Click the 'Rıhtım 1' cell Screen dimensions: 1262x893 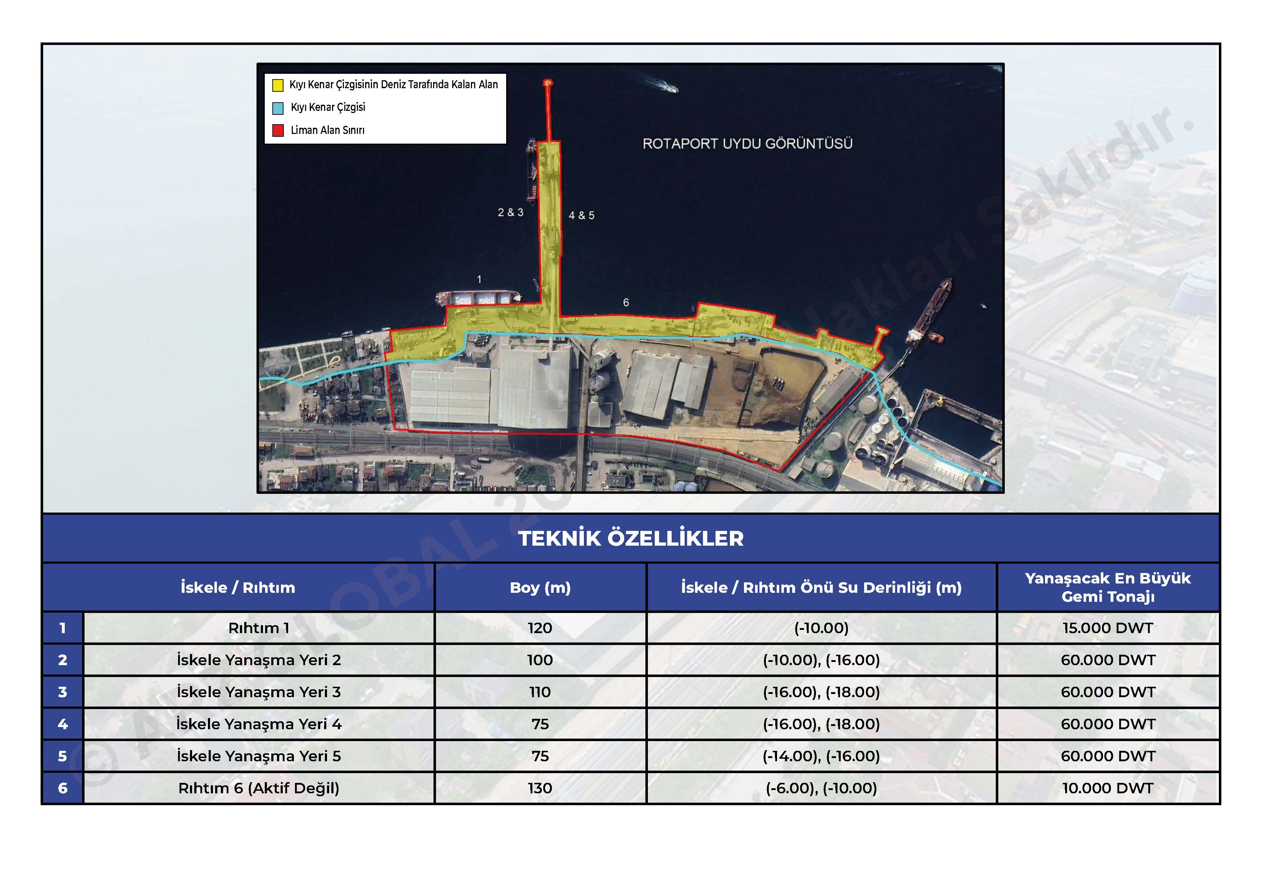click(x=259, y=628)
